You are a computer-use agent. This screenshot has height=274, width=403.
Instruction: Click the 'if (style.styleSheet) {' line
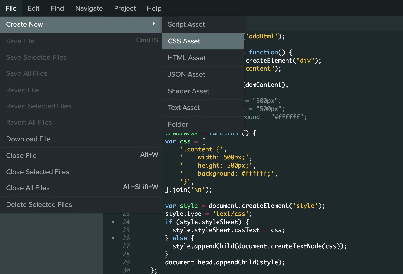207,222
